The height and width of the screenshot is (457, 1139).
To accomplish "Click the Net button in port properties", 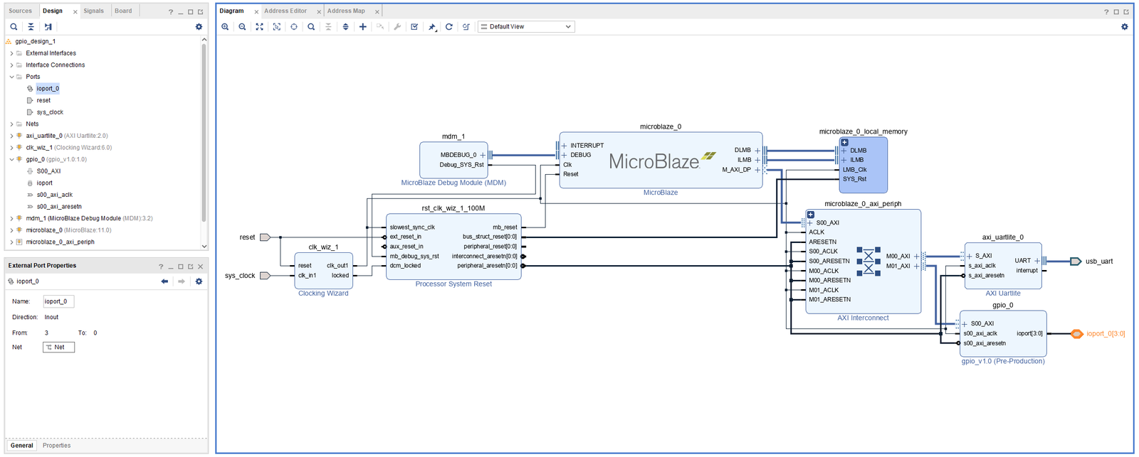I will point(58,348).
